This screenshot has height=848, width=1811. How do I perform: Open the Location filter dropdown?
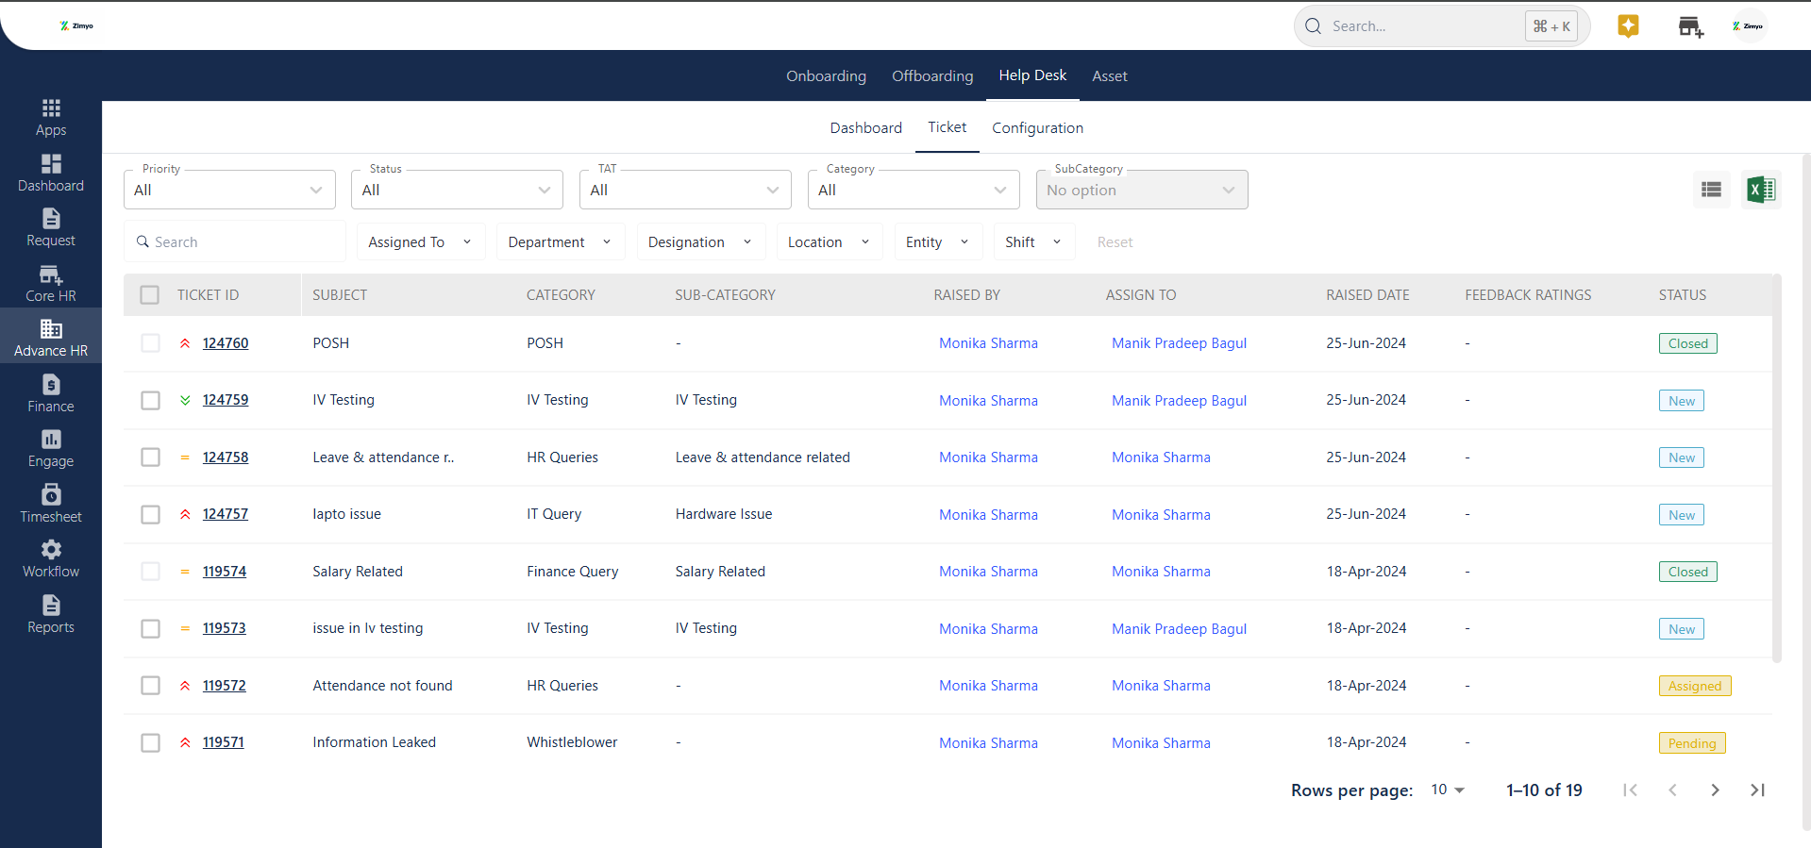(830, 242)
